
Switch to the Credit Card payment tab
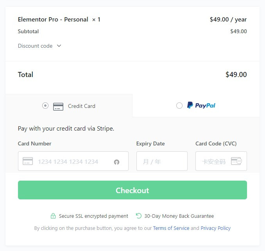(x=81, y=106)
